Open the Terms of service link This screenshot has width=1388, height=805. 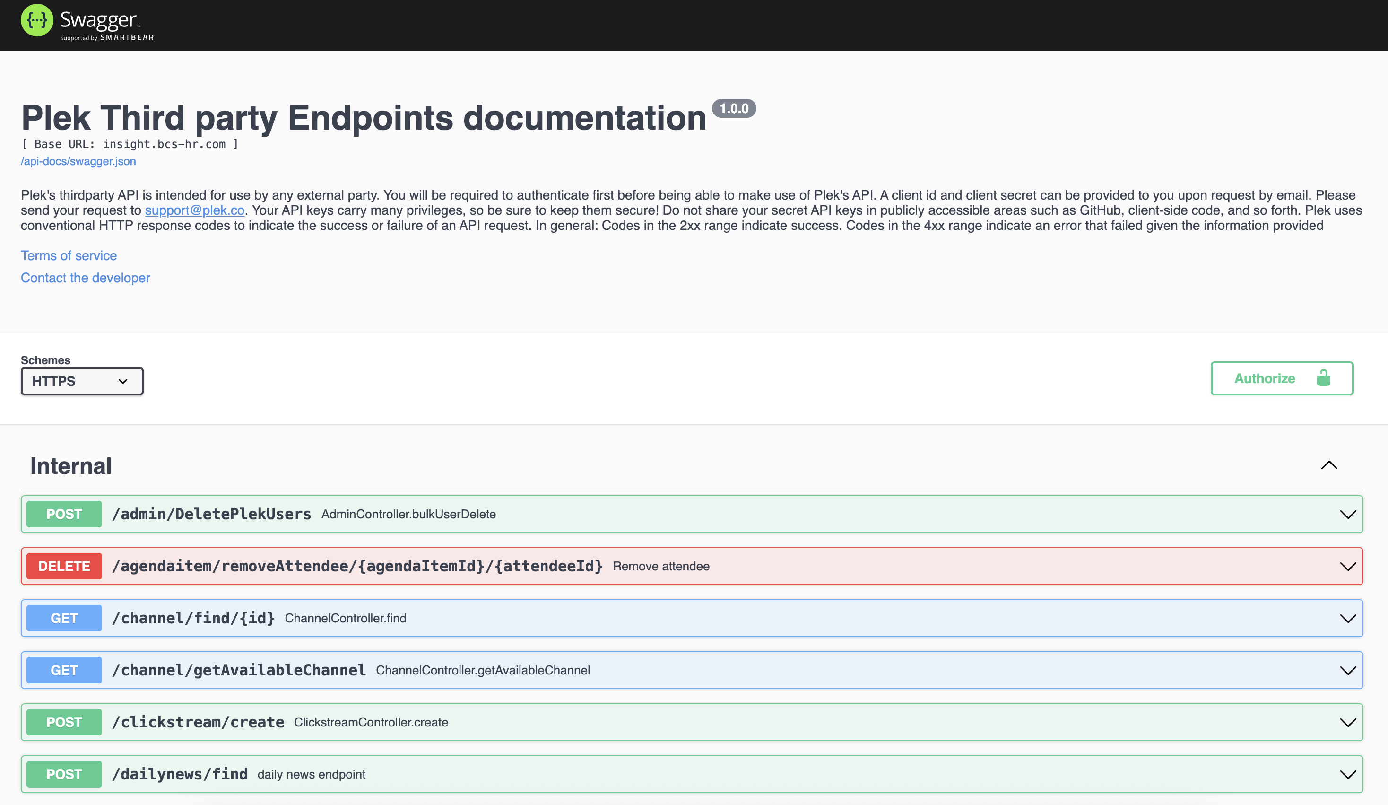(69, 256)
